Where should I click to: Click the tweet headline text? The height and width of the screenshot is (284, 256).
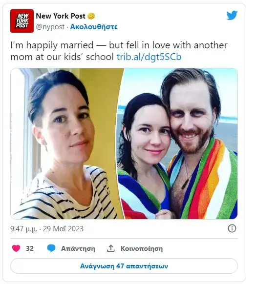click(x=119, y=51)
